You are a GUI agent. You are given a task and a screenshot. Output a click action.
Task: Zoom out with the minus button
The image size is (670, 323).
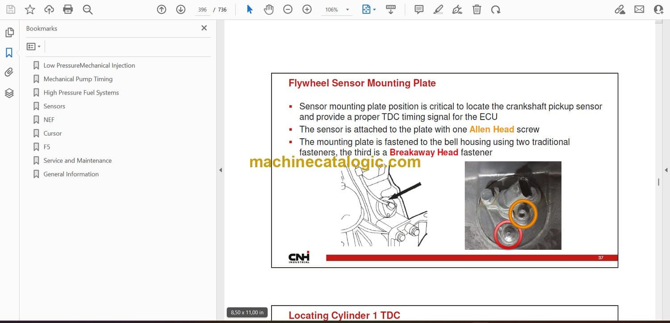click(x=288, y=9)
